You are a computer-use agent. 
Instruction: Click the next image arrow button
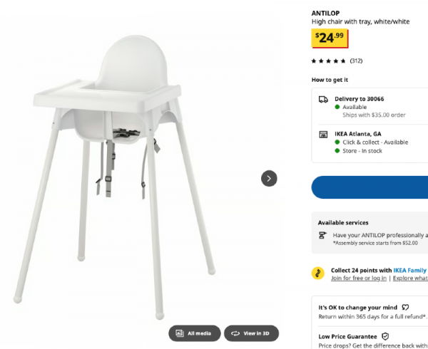(x=269, y=179)
